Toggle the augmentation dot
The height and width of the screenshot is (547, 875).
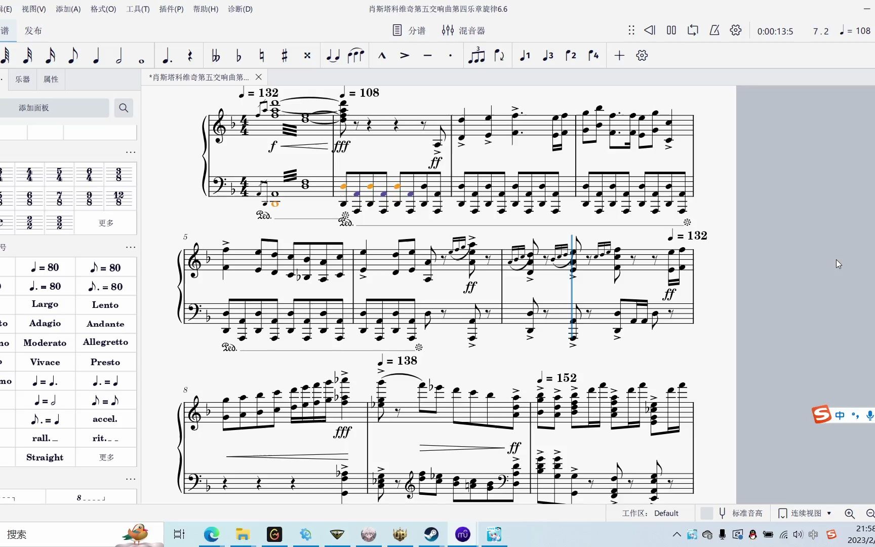pyautogui.click(x=167, y=56)
